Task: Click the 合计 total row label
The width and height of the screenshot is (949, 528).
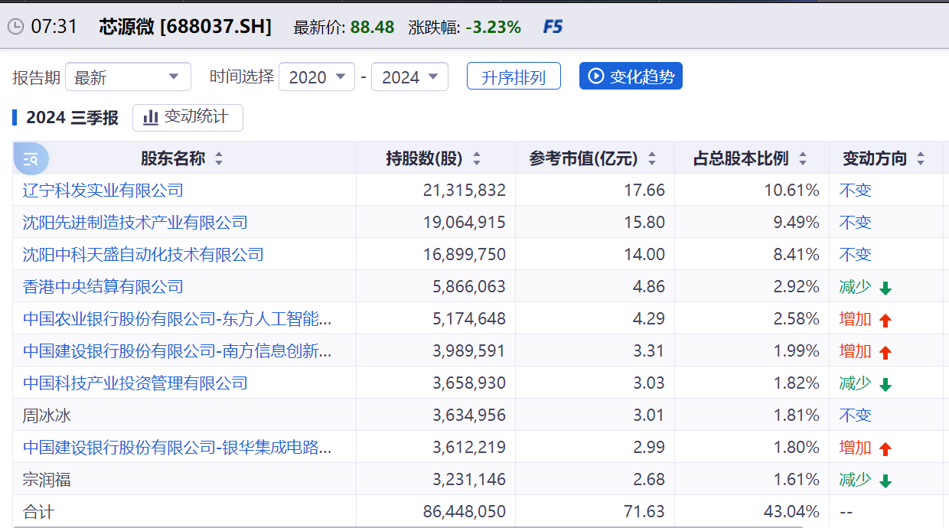Action: [38, 511]
